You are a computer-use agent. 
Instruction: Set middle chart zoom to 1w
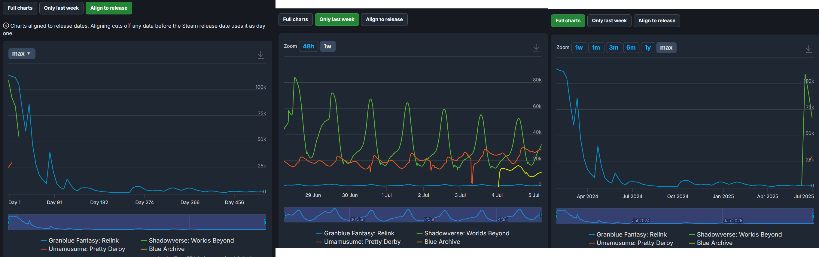pos(327,46)
